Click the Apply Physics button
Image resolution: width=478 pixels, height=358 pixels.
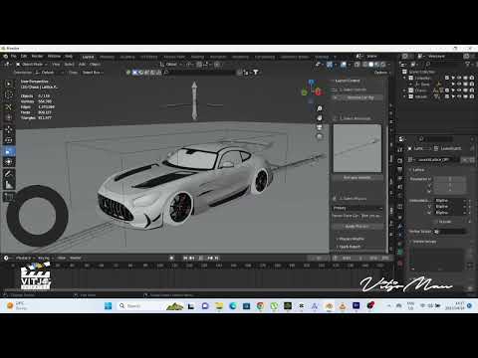point(358,227)
